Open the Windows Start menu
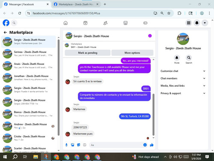214x161 pixels. coord(5,157)
